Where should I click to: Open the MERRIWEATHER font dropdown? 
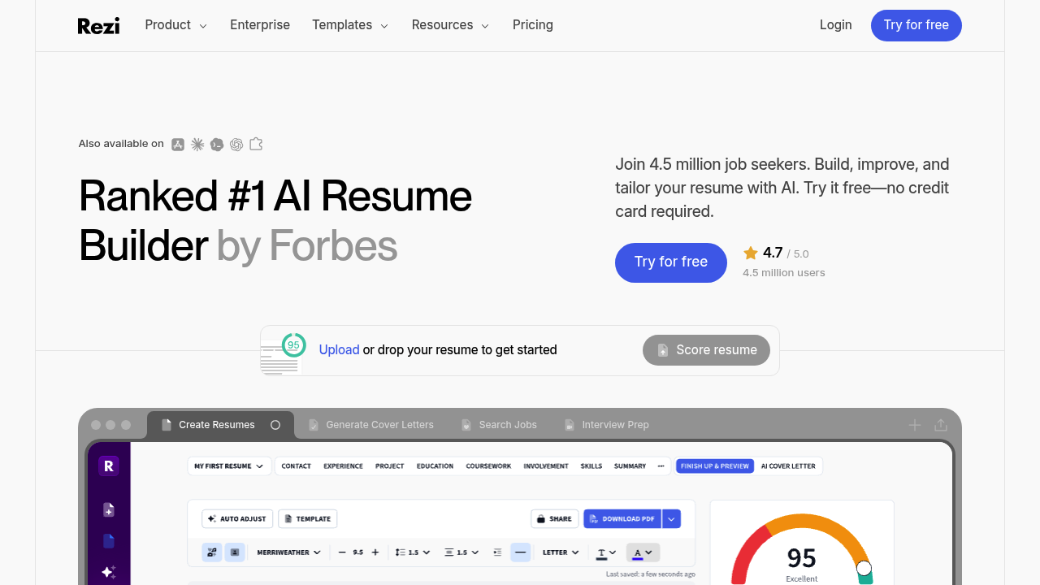[x=288, y=552]
